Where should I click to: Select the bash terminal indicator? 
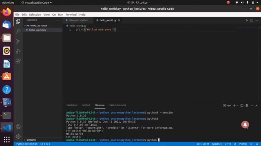point(227,105)
